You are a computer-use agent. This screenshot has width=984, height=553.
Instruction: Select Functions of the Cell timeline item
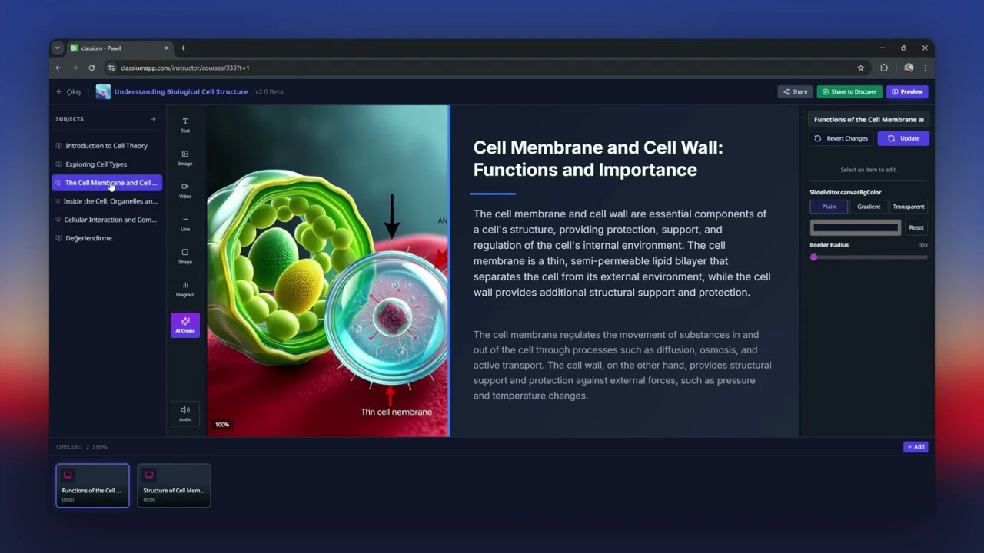tap(92, 485)
